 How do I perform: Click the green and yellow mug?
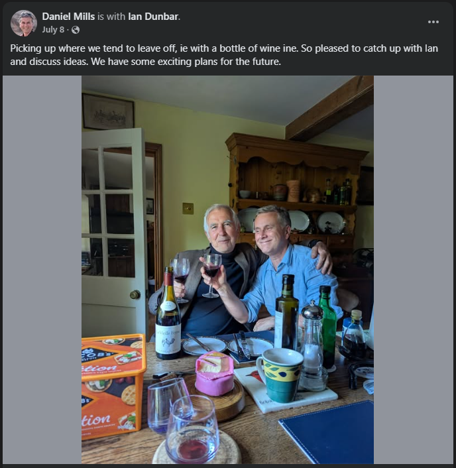[280, 375]
